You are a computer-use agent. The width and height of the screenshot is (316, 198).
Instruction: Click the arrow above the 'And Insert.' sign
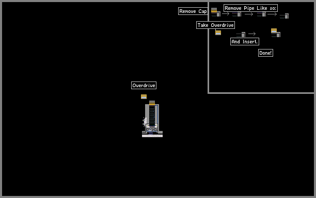point(252,34)
